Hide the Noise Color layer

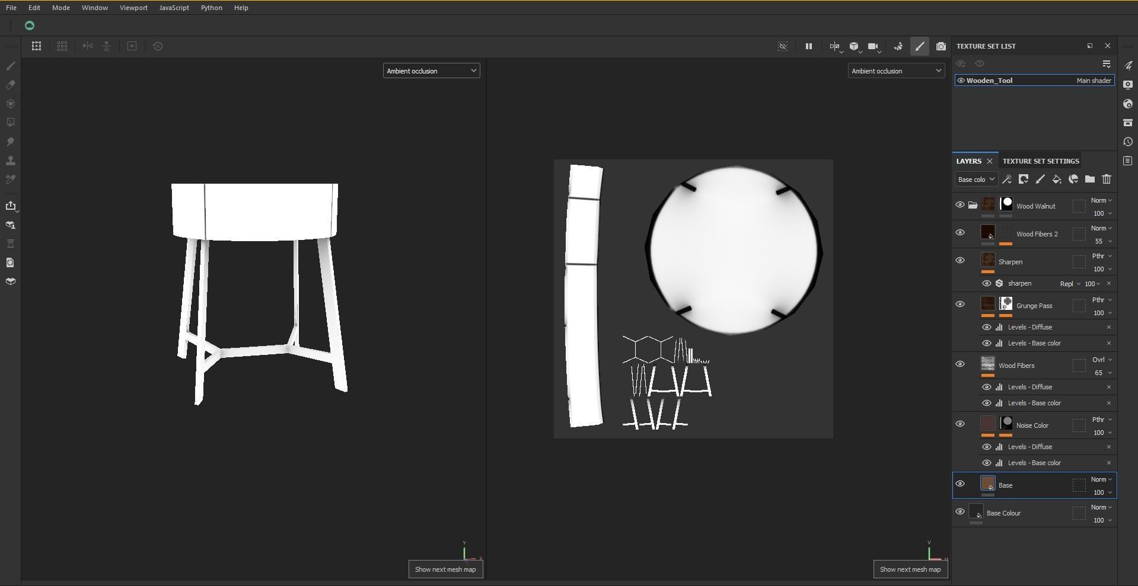click(x=960, y=424)
